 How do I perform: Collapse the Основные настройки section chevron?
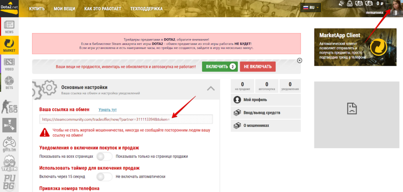[211, 89]
